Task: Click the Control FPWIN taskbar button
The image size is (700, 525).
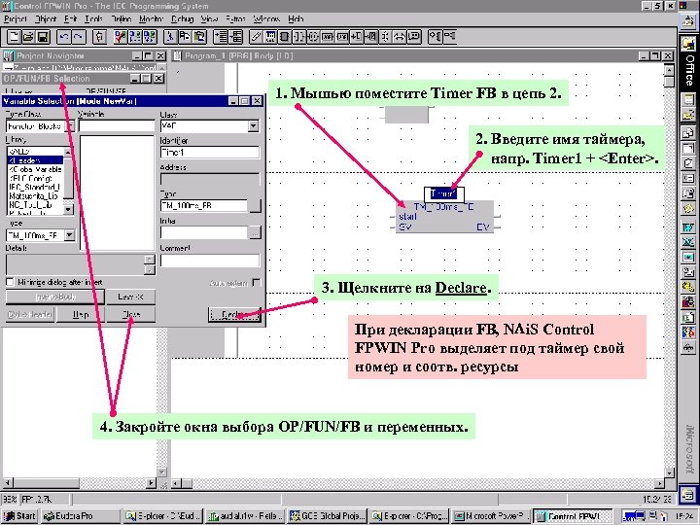Action: (573, 516)
